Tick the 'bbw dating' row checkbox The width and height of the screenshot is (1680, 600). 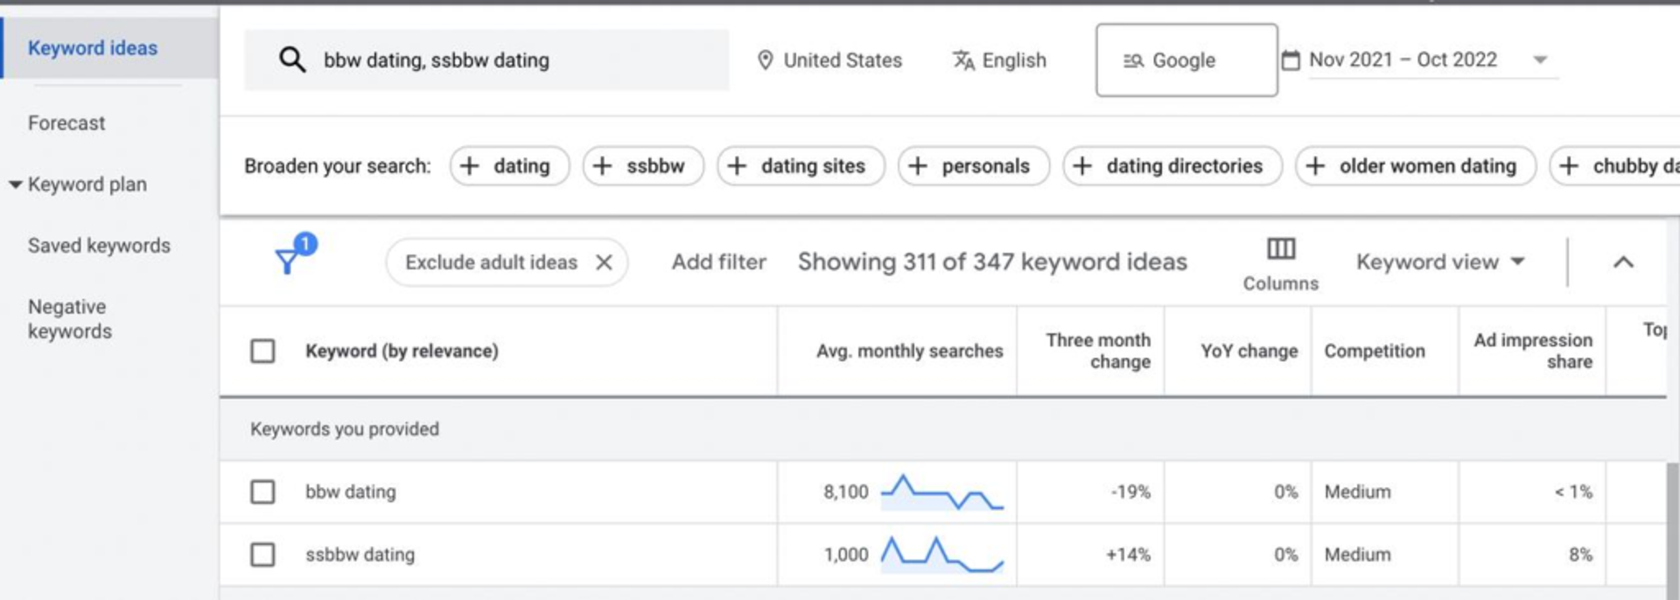(x=262, y=492)
